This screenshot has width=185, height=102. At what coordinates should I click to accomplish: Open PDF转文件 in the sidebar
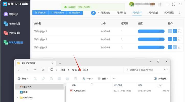point(12,23)
